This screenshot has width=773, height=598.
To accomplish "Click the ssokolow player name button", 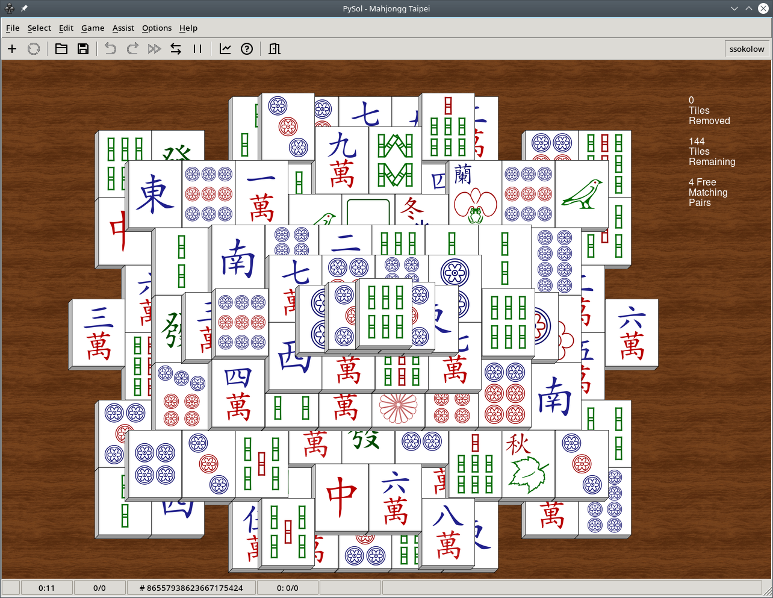I will tap(747, 49).
